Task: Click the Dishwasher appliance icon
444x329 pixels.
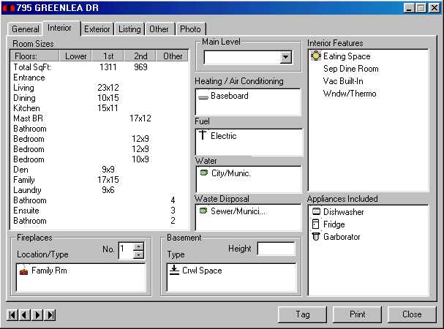Action: 315,212
